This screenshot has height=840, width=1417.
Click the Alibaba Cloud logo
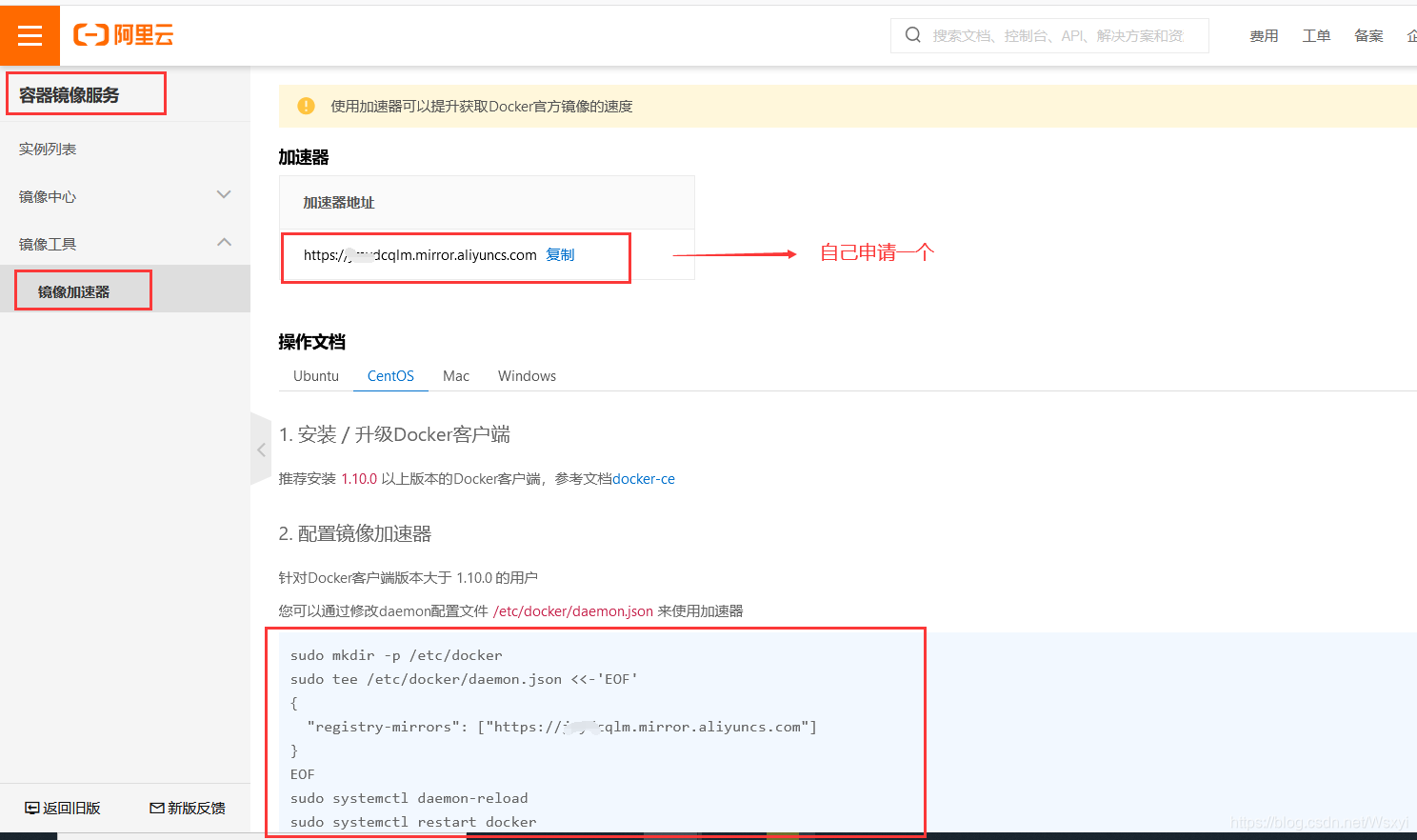click(124, 35)
